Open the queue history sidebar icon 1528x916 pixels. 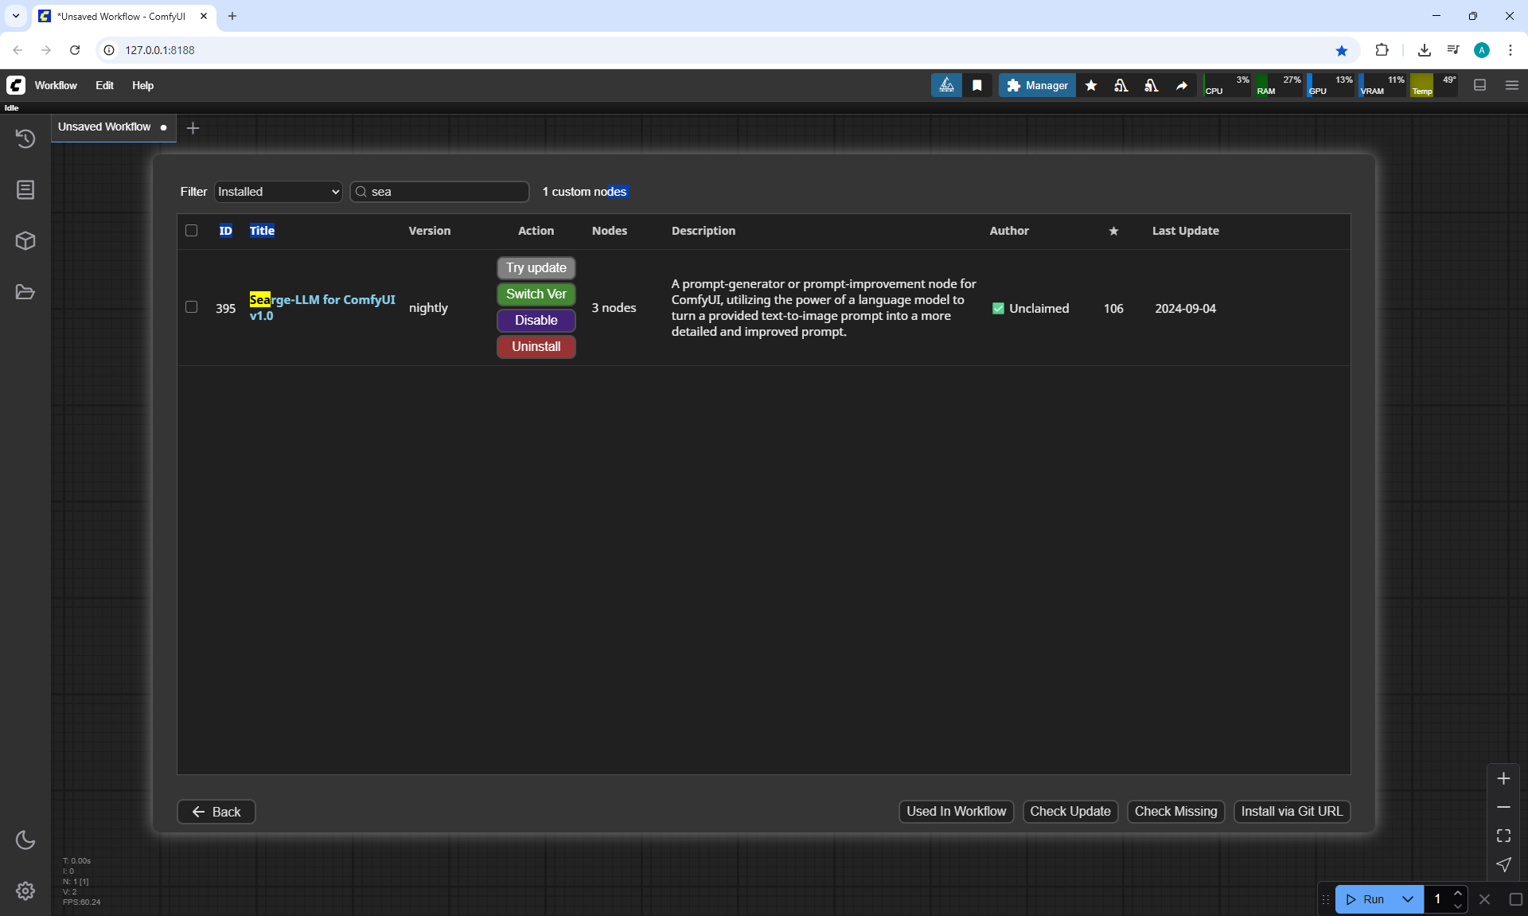click(25, 138)
